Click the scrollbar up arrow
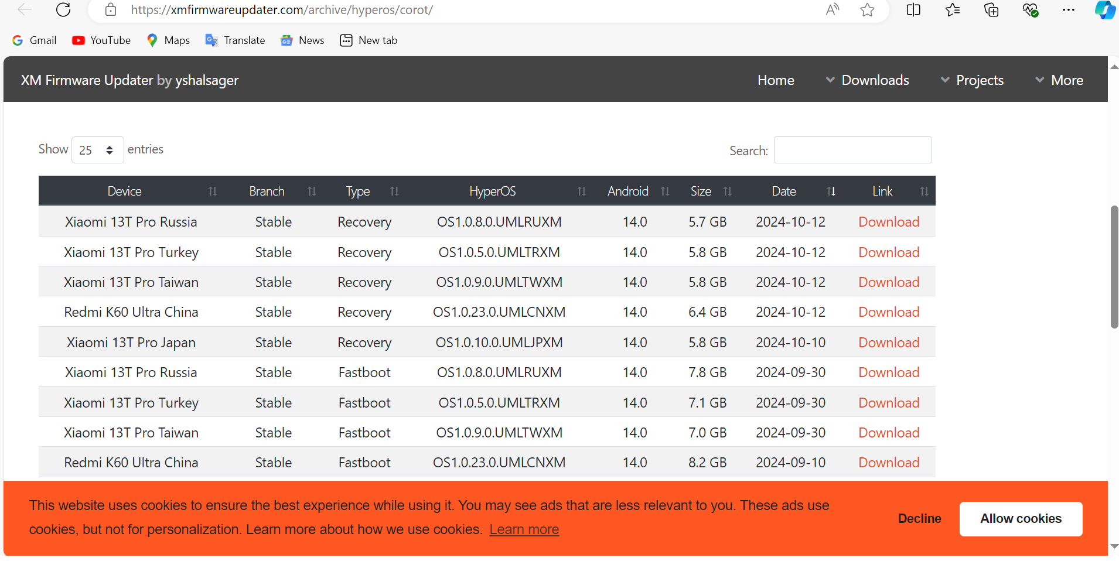The image size is (1119, 561). click(x=1114, y=66)
